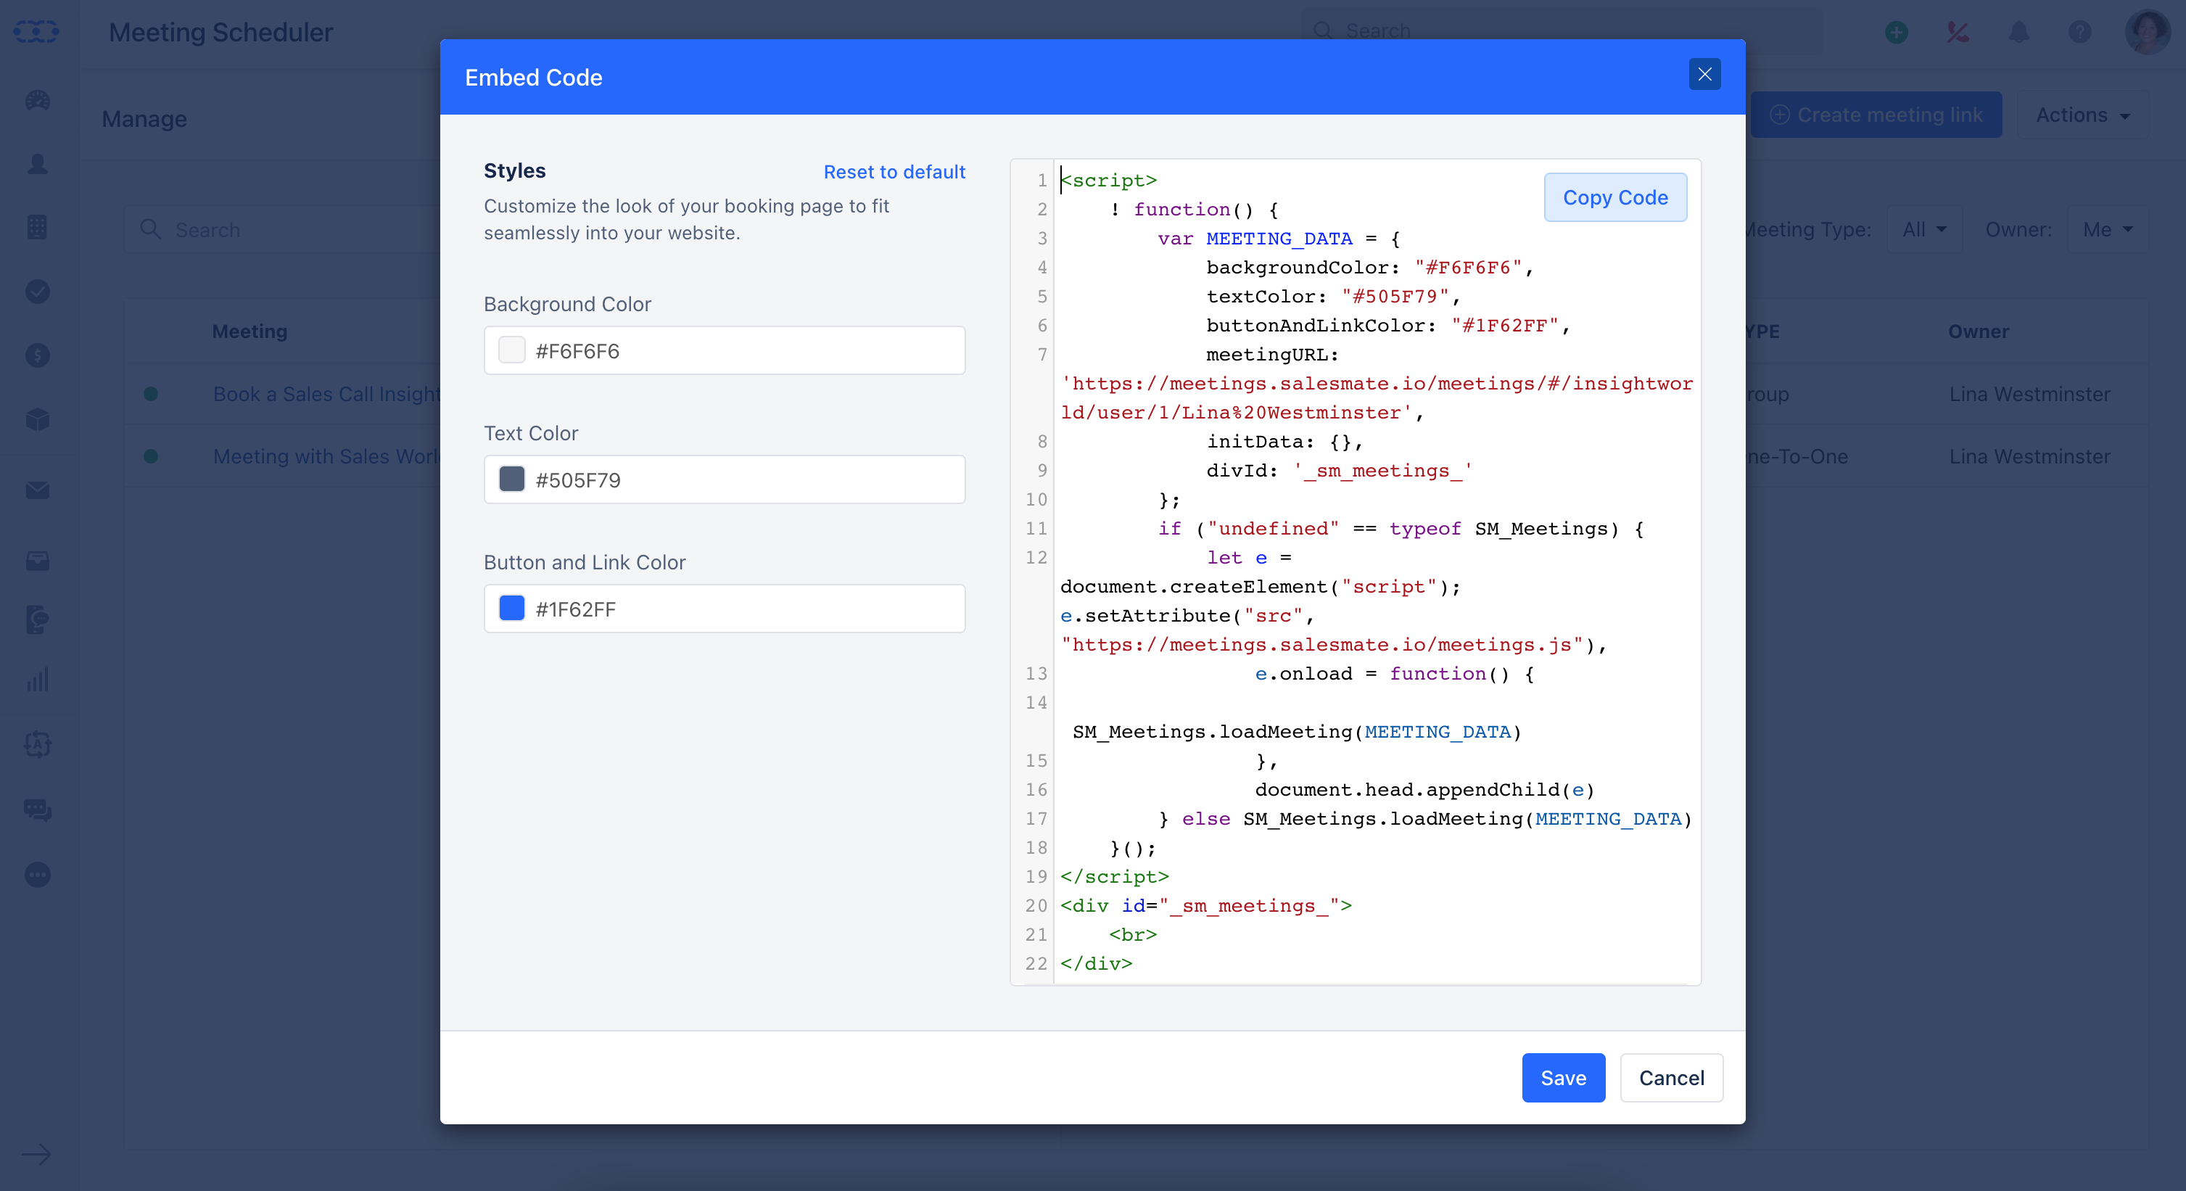The image size is (2186, 1191).
Task: Open the Companies grid icon in sidebar
Action: [37, 228]
